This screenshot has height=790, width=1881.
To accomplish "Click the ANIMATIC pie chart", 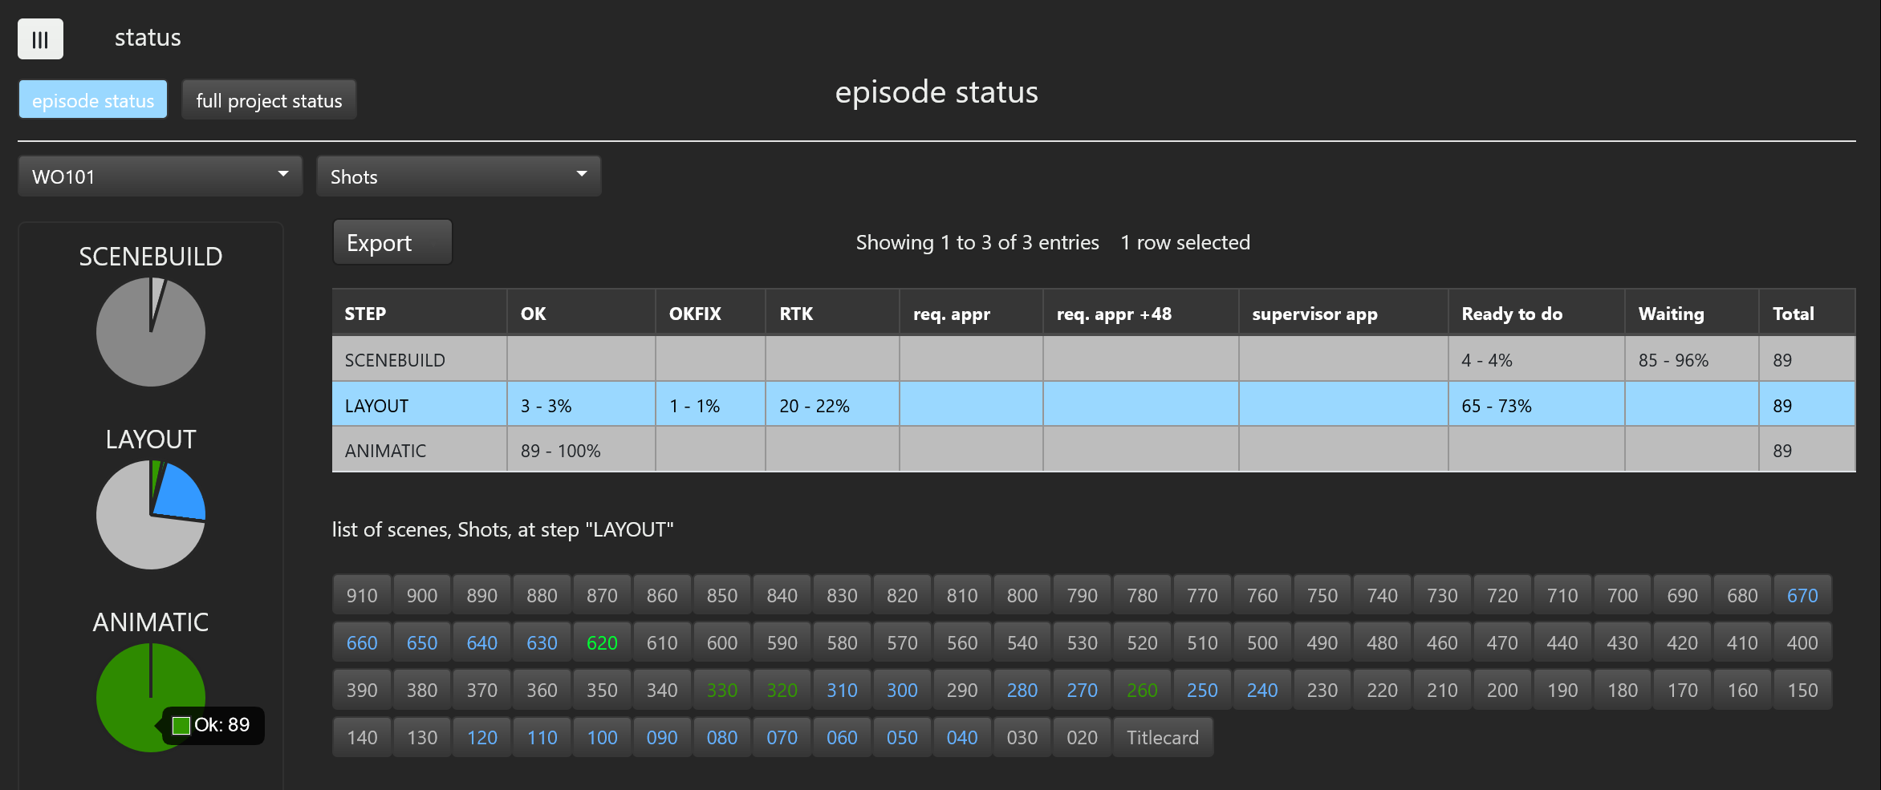I will (132, 696).
